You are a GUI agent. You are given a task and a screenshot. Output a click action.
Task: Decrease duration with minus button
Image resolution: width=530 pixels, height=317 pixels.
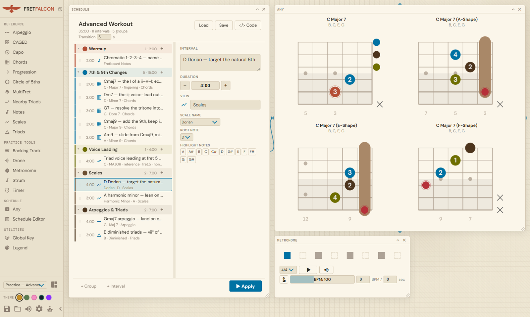185,85
